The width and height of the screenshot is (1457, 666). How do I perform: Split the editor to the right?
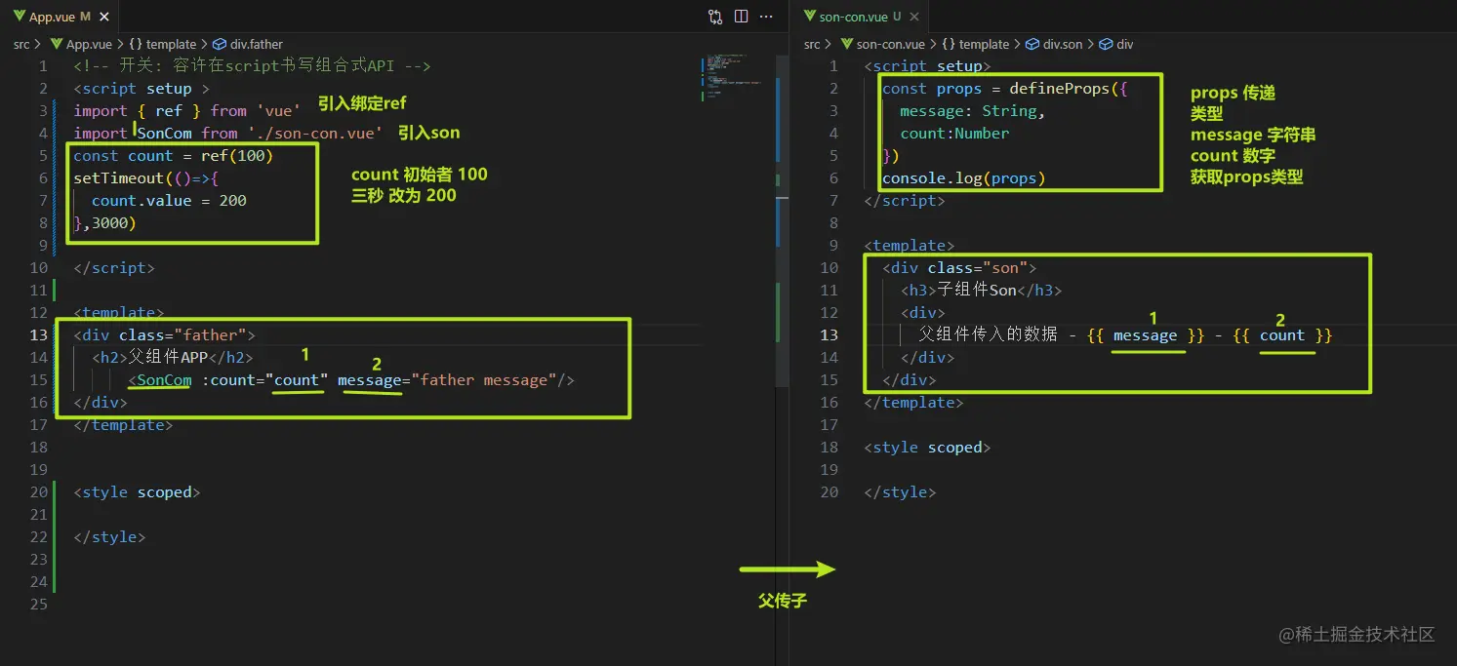coord(741,17)
